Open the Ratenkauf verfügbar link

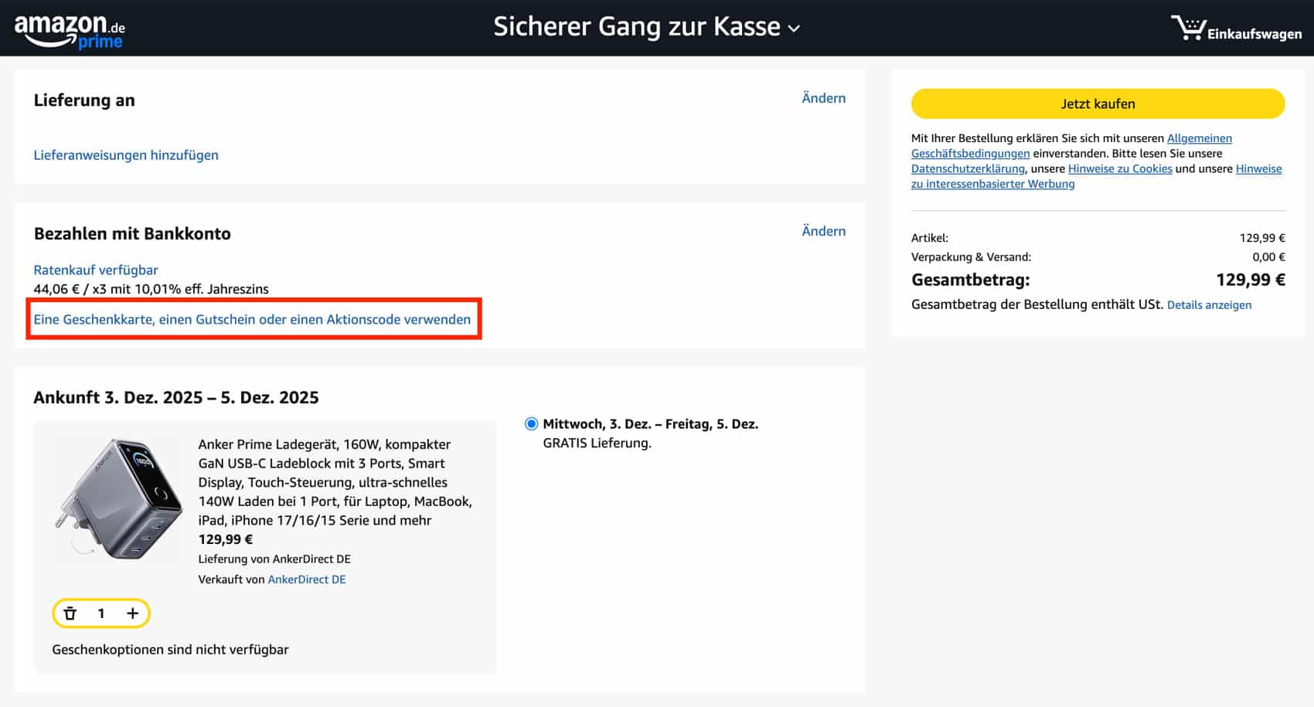[x=96, y=270]
